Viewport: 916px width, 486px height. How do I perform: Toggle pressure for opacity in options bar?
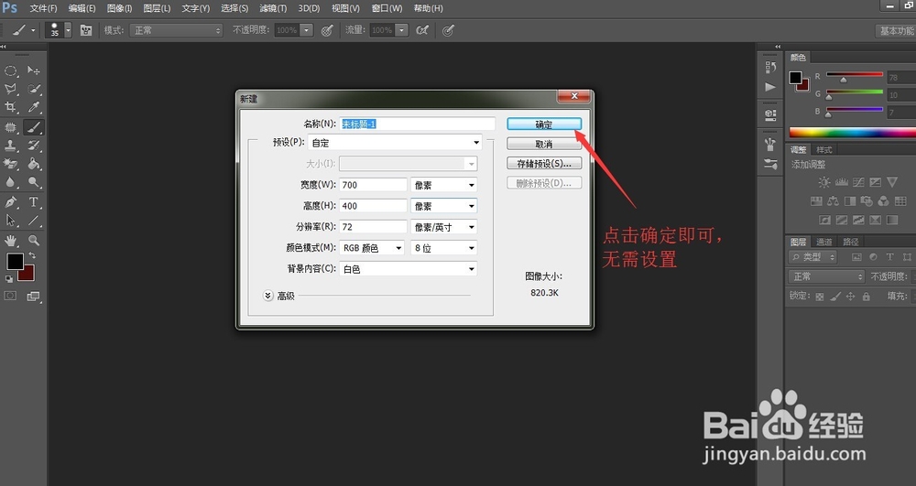click(x=327, y=30)
